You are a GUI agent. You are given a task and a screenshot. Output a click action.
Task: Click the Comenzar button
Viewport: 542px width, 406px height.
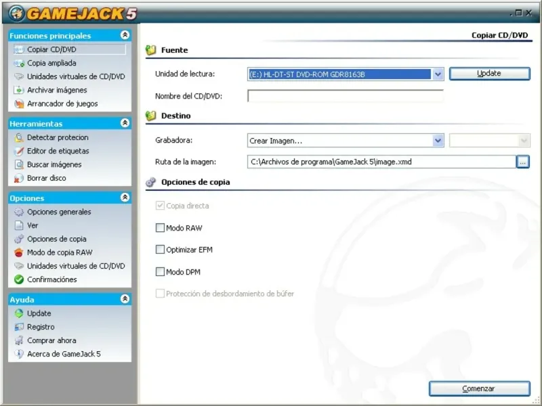479,388
